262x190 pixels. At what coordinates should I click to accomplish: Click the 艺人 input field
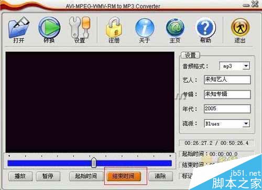point(227,80)
